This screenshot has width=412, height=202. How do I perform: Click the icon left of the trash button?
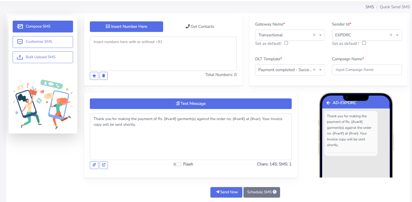click(x=94, y=76)
